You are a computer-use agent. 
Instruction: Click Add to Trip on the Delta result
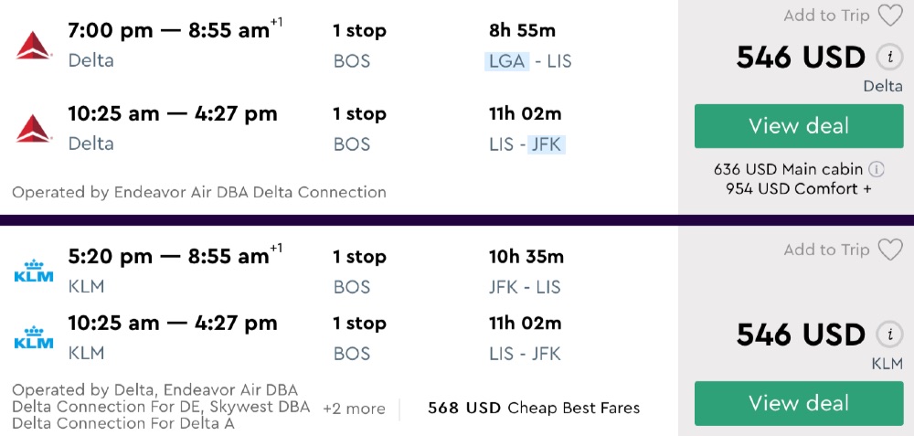click(x=826, y=16)
